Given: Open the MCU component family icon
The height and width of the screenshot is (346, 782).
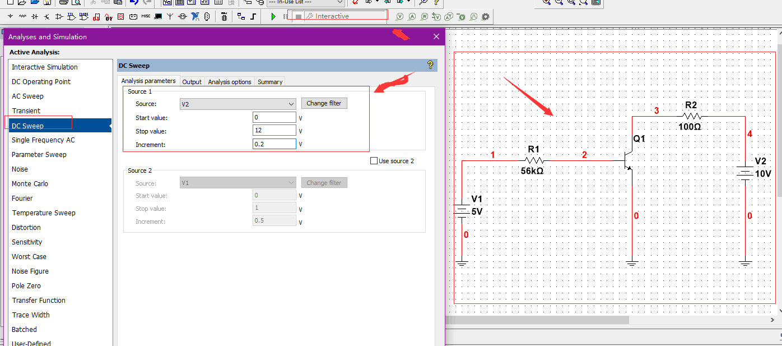Looking at the screenshot, I should (x=224, y=16).
